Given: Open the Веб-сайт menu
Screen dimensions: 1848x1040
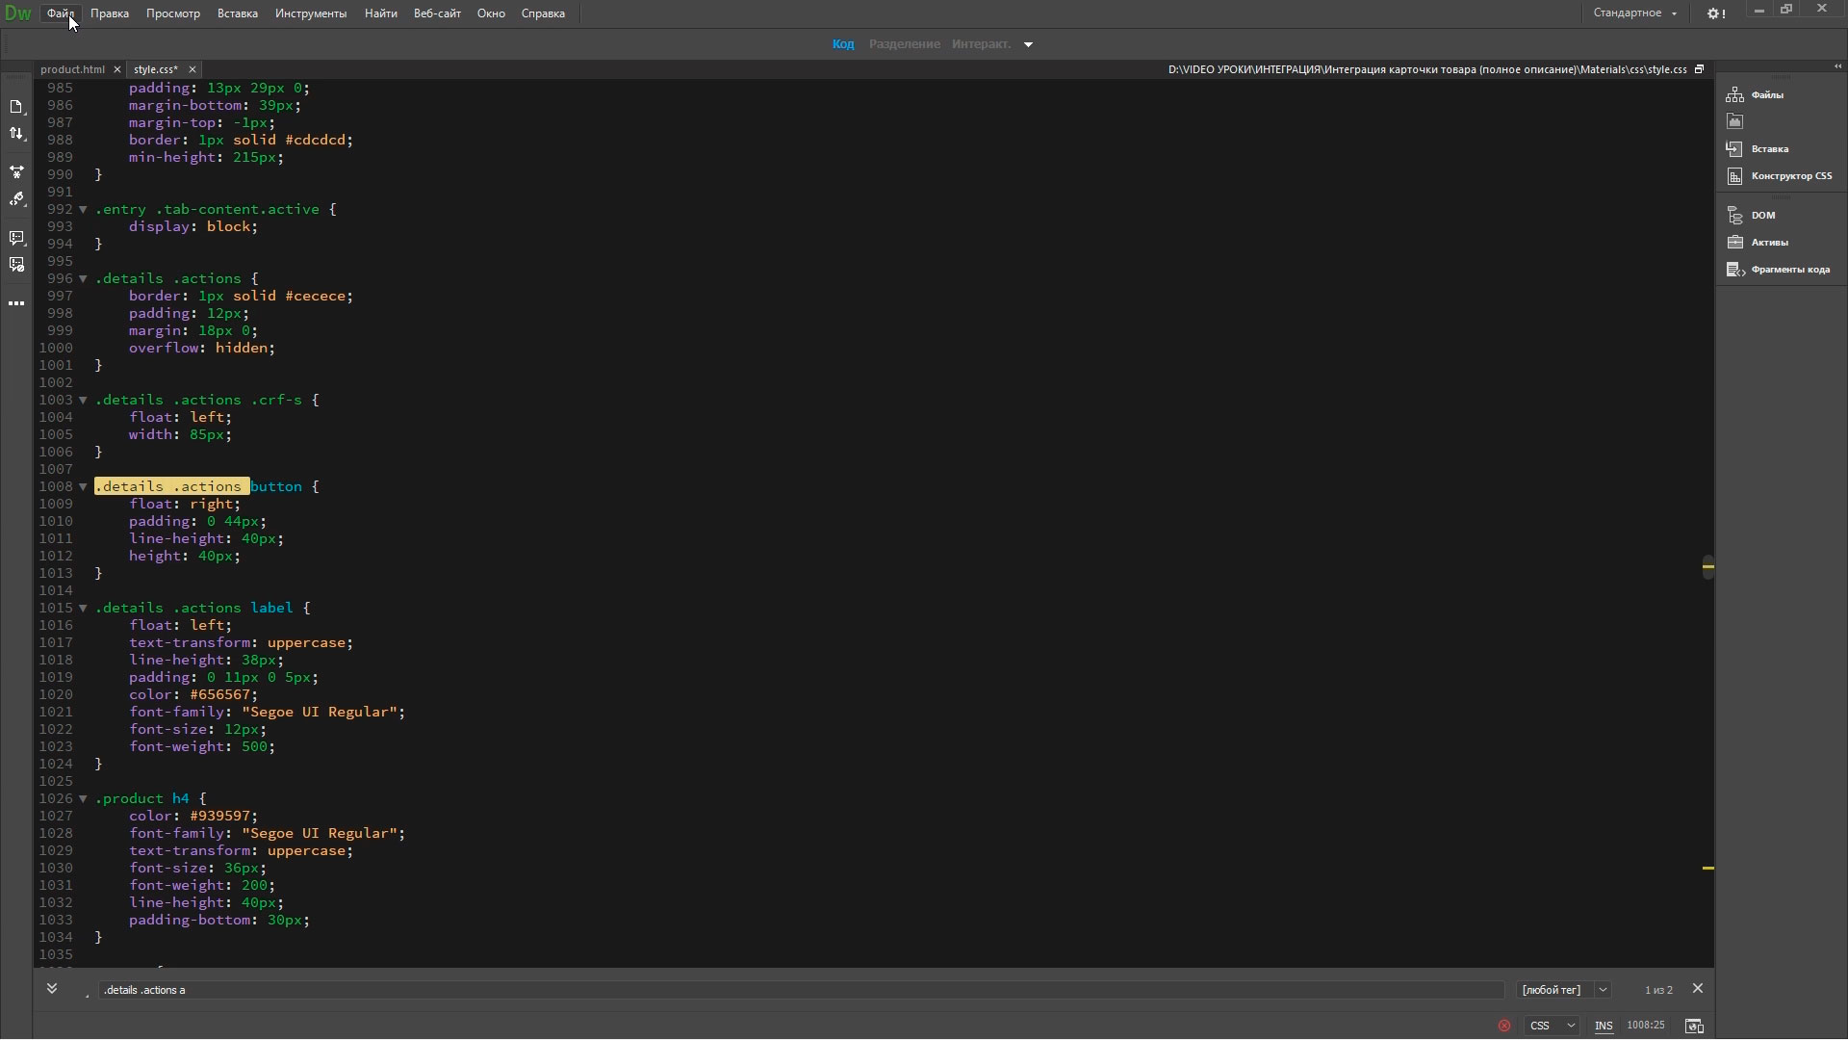Looking at the screenshot, I should pyautogui.click(x=437, y=13).
